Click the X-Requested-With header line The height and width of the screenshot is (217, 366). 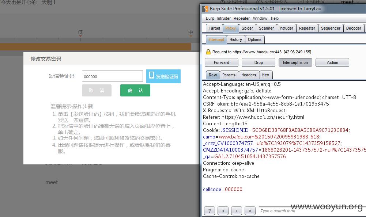click(244, 111)
